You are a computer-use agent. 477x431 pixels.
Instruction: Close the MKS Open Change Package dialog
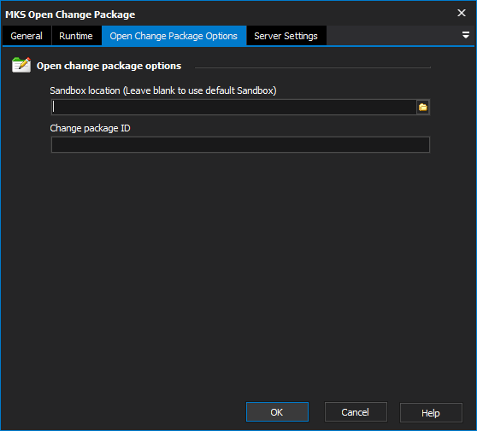[x=462, y=13]
